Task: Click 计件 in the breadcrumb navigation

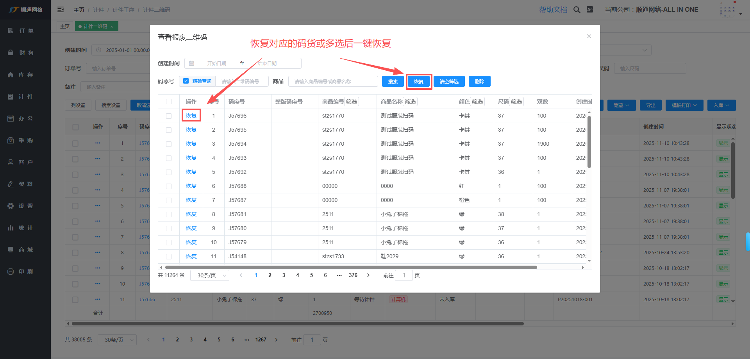Action: [98, 10]
